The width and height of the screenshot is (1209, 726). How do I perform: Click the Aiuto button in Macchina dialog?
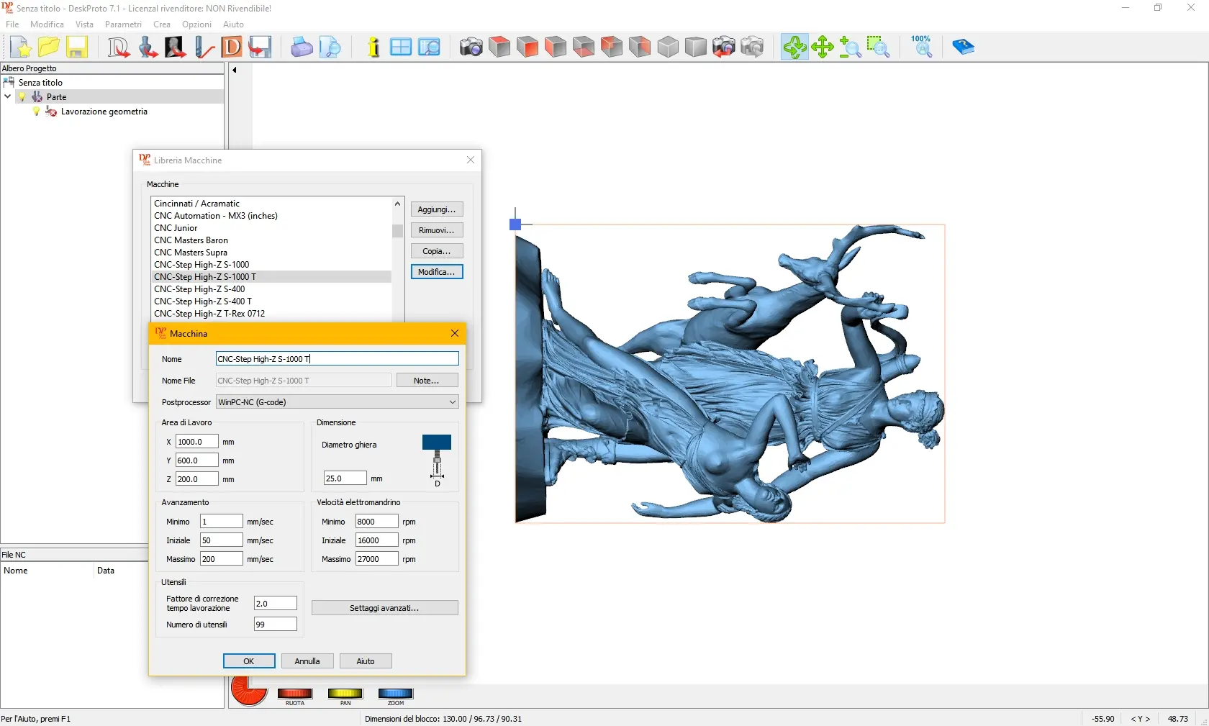[366, 661]
